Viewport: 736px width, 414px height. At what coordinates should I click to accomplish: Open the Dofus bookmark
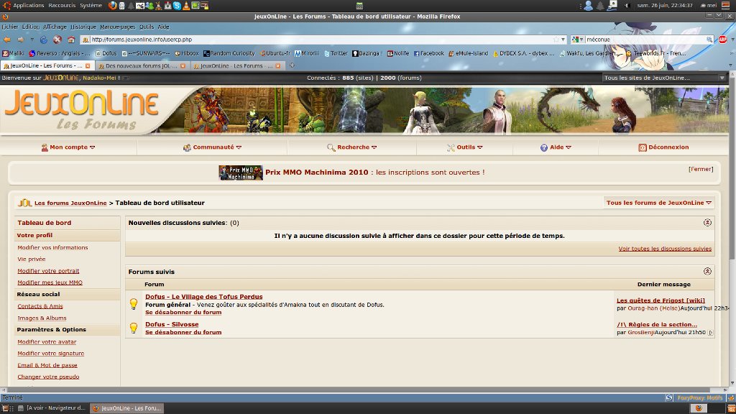click(x=106, y=53)
